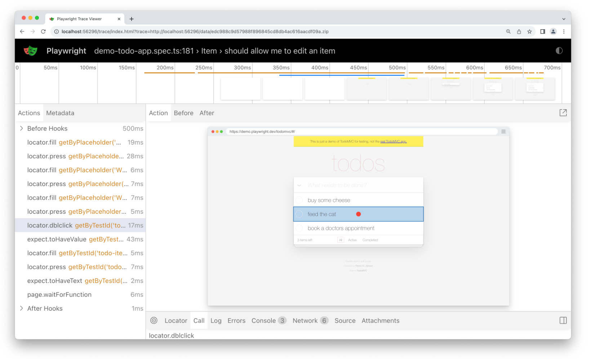591x359 pixels.
Task: Click the pick locator target icon
Action: tap(154, 320)
